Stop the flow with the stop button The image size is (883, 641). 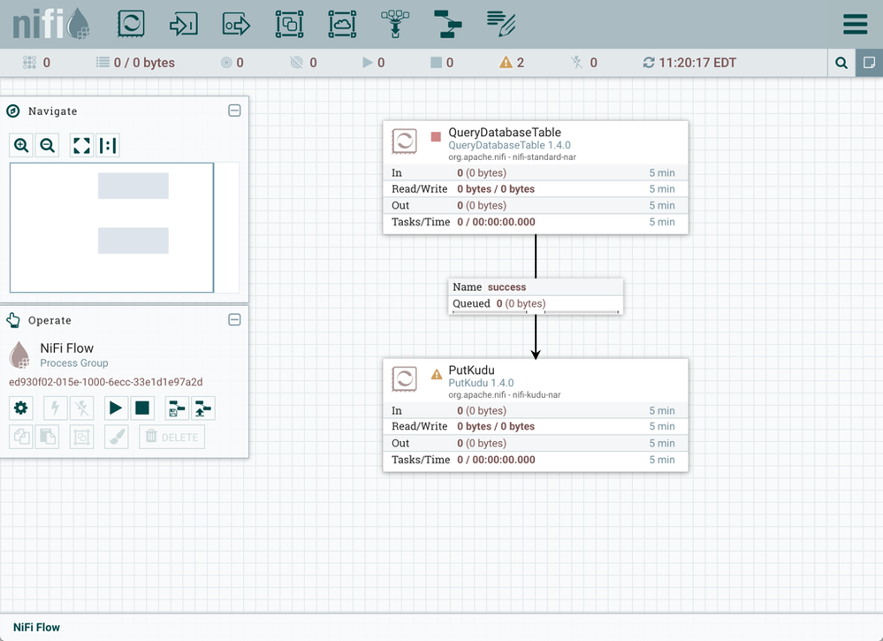(142, 408)
